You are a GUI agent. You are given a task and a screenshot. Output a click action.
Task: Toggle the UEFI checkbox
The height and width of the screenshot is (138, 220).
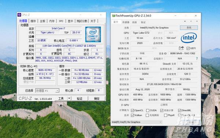(188, 48)
